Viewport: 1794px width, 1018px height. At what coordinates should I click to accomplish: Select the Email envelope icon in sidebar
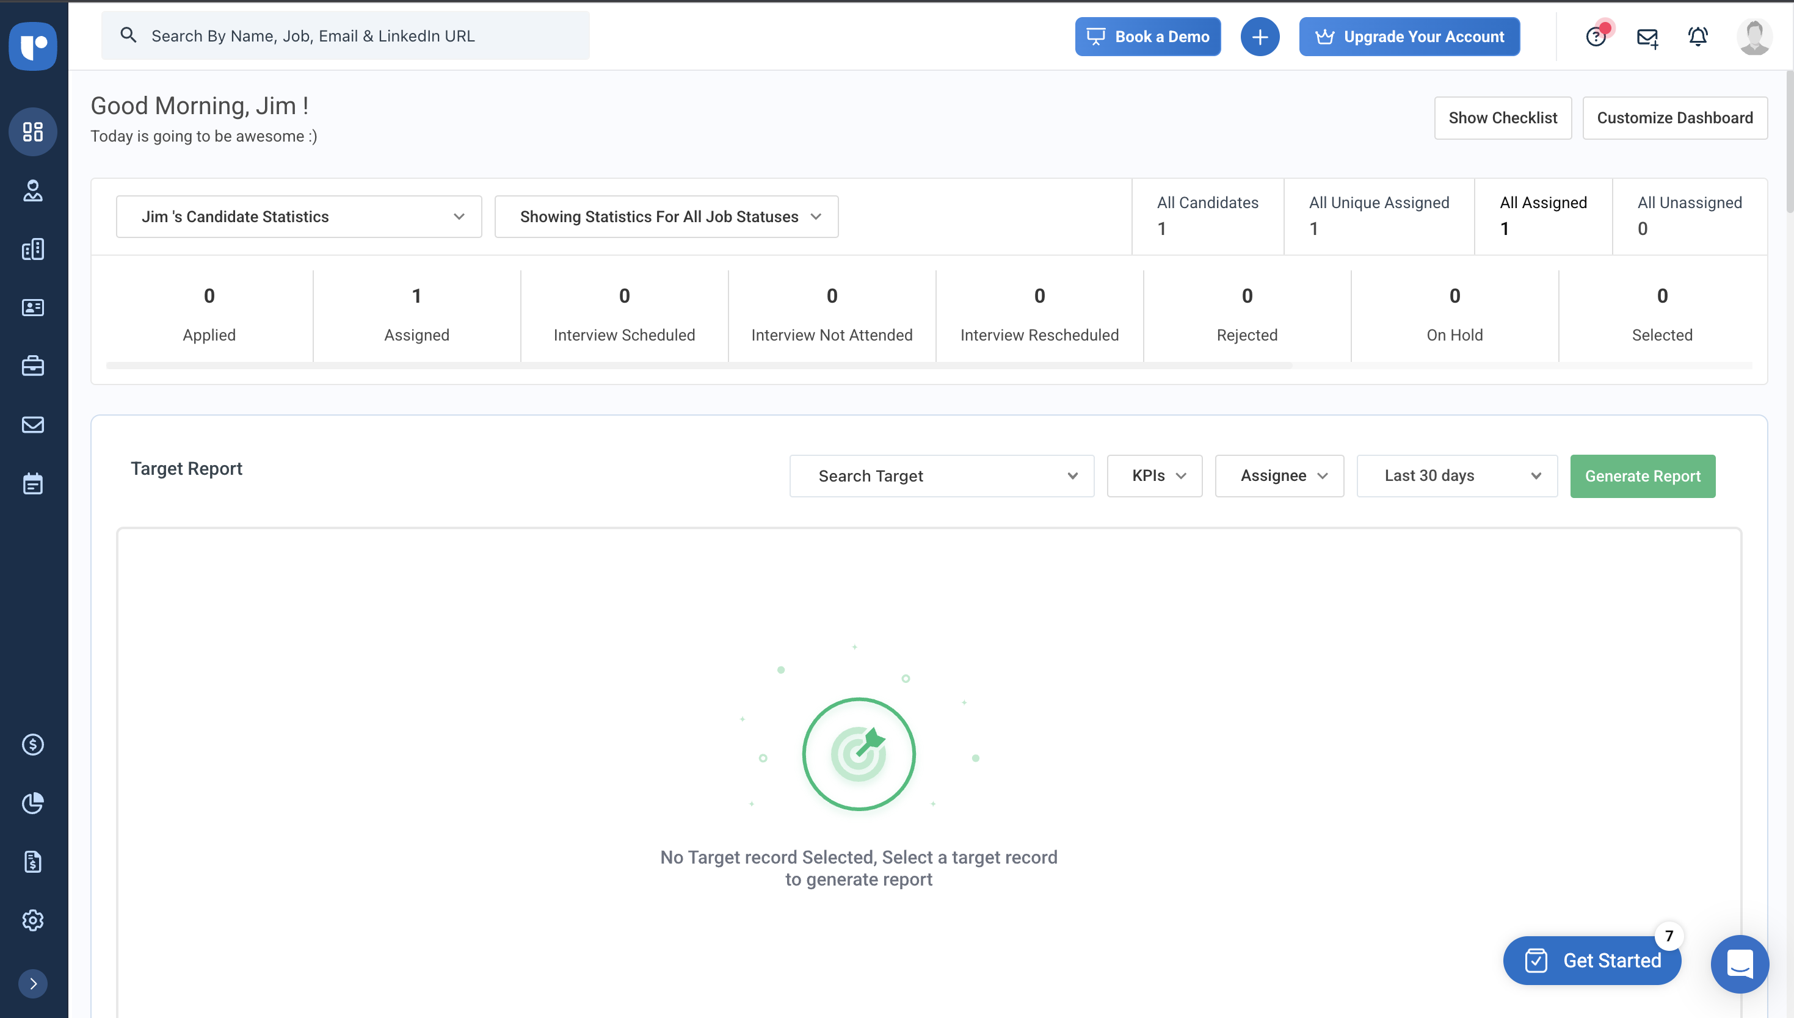tap(33, 424)
